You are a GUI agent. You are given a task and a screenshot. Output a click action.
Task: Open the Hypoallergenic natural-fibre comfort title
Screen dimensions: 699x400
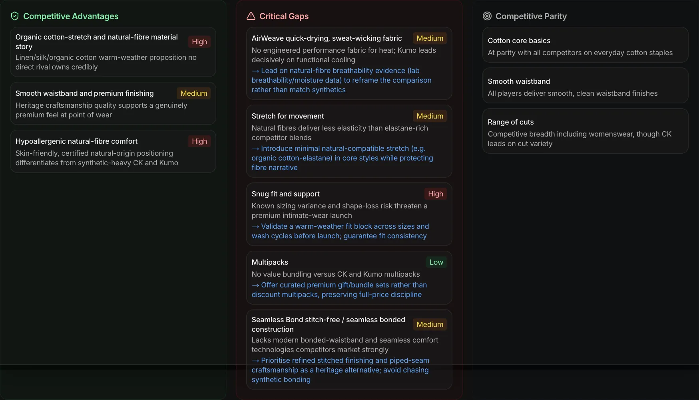76,141
